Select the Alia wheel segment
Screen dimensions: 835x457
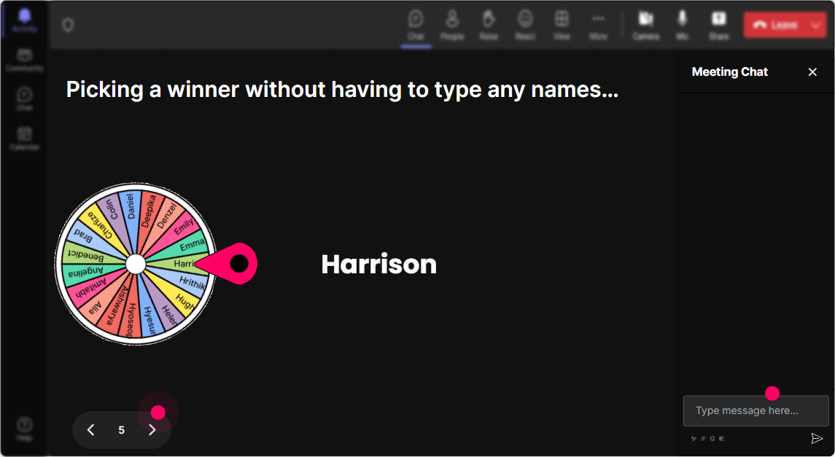click(96, 308)
